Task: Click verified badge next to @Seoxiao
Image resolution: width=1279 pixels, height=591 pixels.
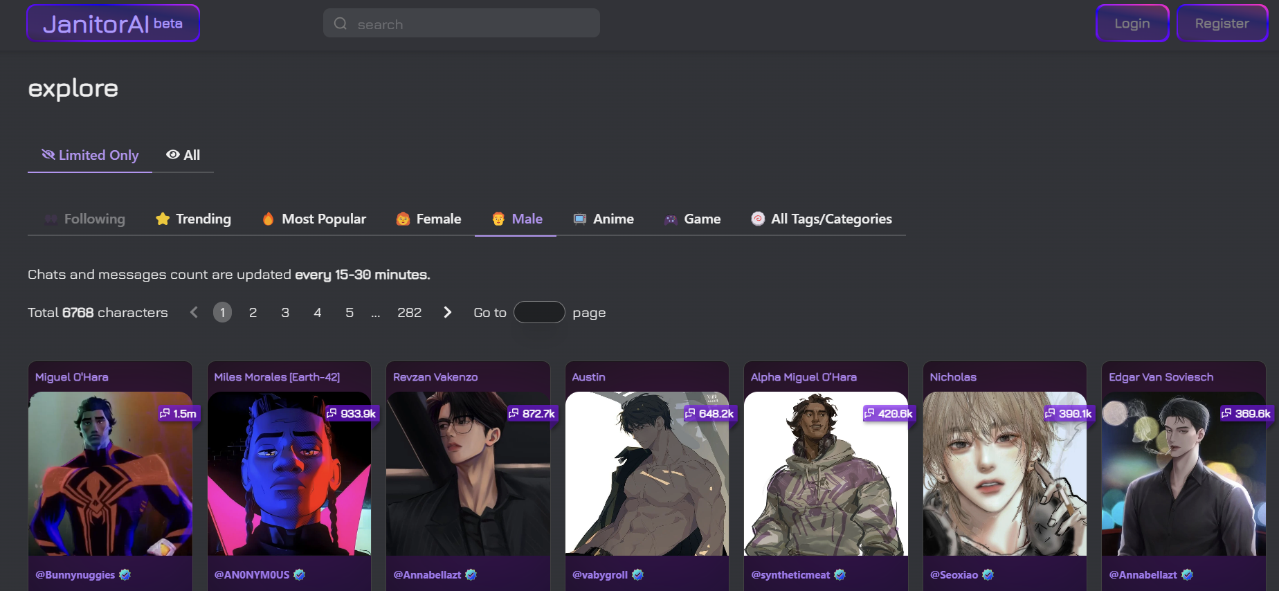Action: tap(988, 574)
